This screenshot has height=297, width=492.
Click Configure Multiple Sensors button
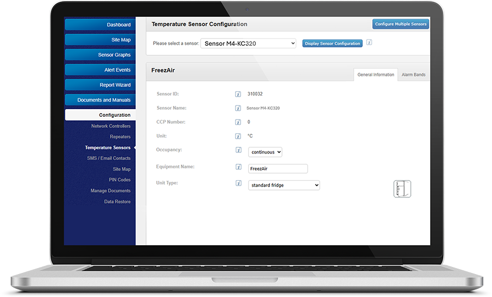(401, 24)
